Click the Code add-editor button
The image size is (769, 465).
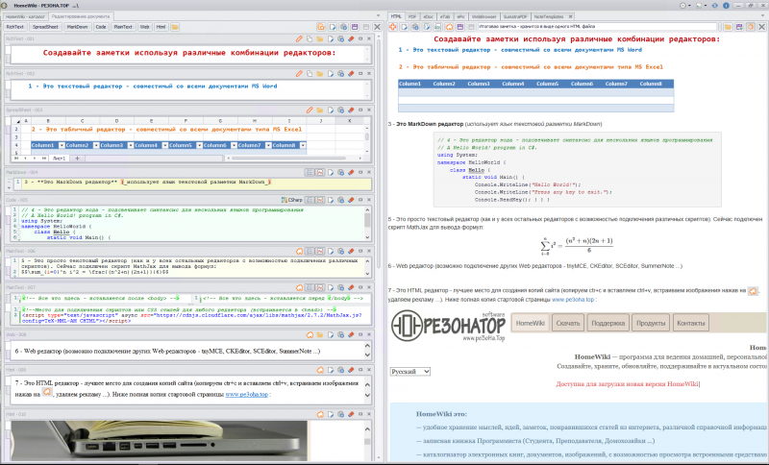tap(101, 27)
